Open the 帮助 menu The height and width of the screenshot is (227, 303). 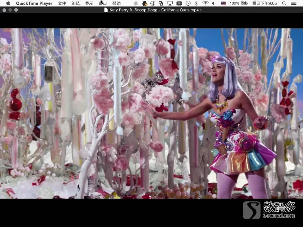click(x=116, y=3)
